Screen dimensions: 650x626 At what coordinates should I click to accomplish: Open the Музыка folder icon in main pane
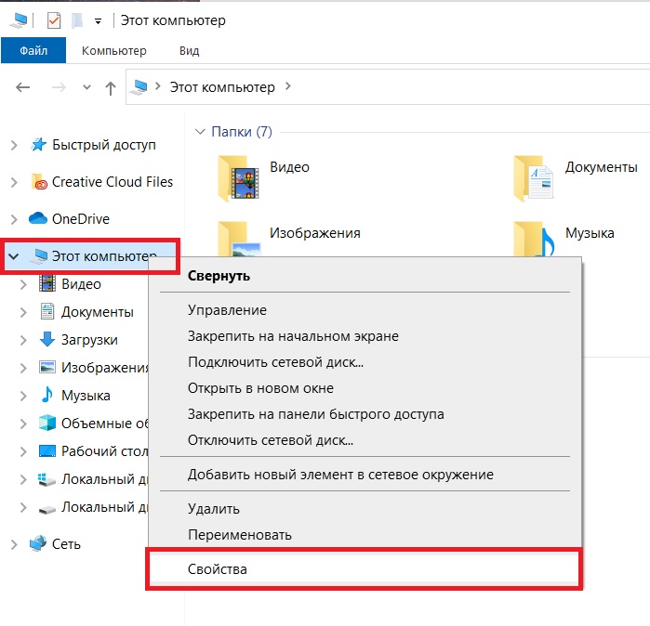click(534, 239)
